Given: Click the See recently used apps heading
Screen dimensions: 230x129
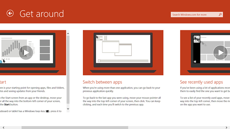Looking at the screenshot, I should (201, 82).
